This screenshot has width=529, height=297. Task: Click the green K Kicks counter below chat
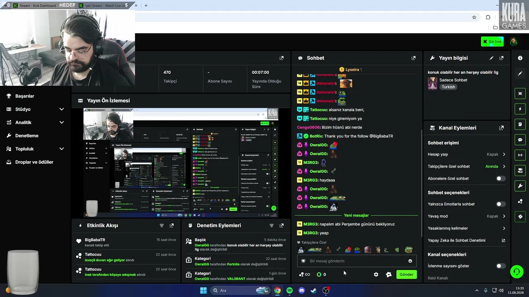coord(322,274)
